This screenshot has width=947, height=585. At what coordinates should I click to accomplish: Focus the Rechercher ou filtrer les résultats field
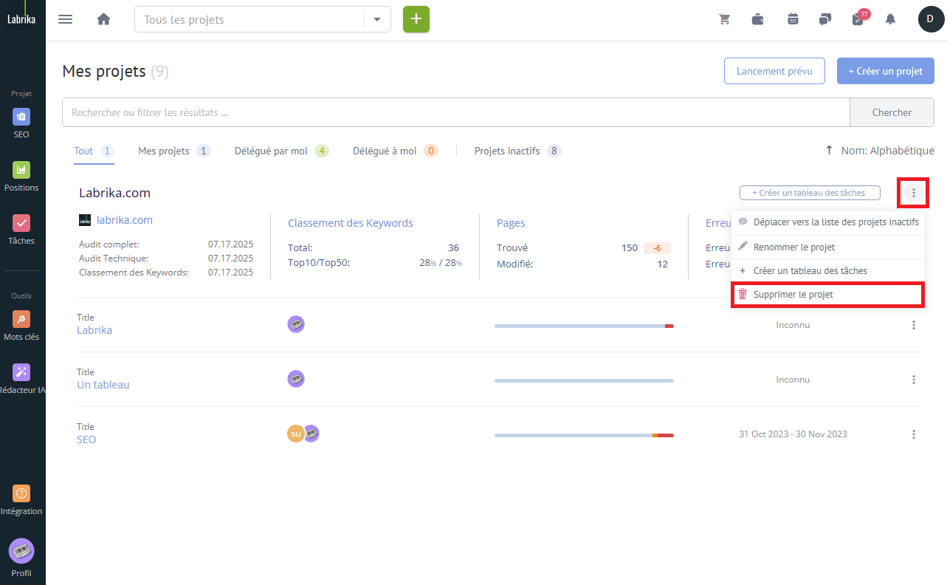click(456, 112)
